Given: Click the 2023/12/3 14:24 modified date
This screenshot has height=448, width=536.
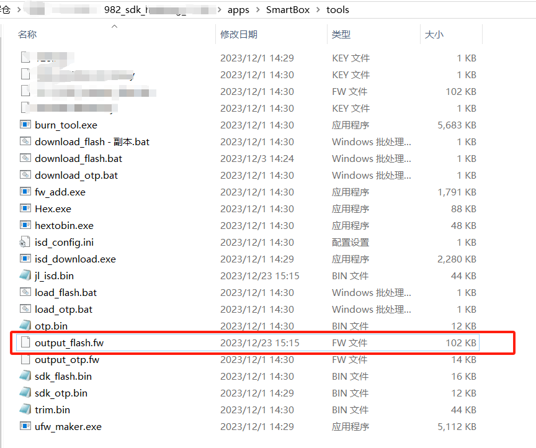Looking at the screenshot, I should (257, 158).
